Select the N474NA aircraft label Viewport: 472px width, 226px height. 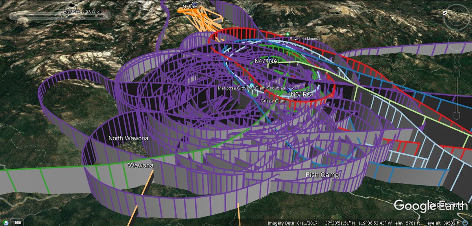[266, 62]
